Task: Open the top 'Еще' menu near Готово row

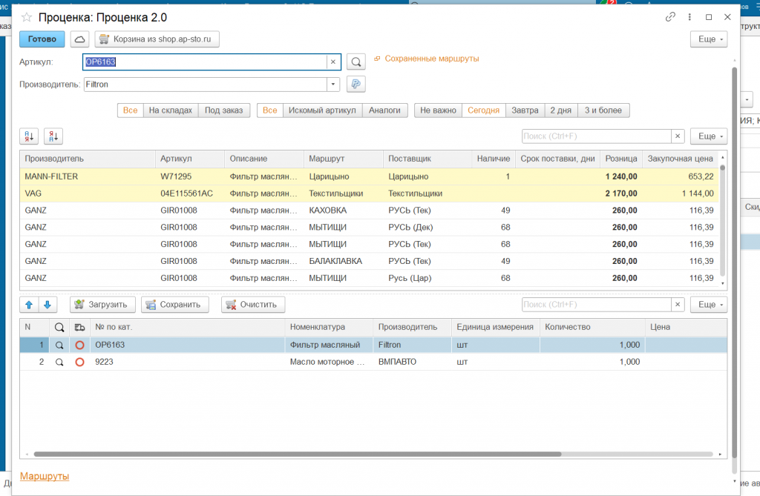Action: (x=708, y=39)
